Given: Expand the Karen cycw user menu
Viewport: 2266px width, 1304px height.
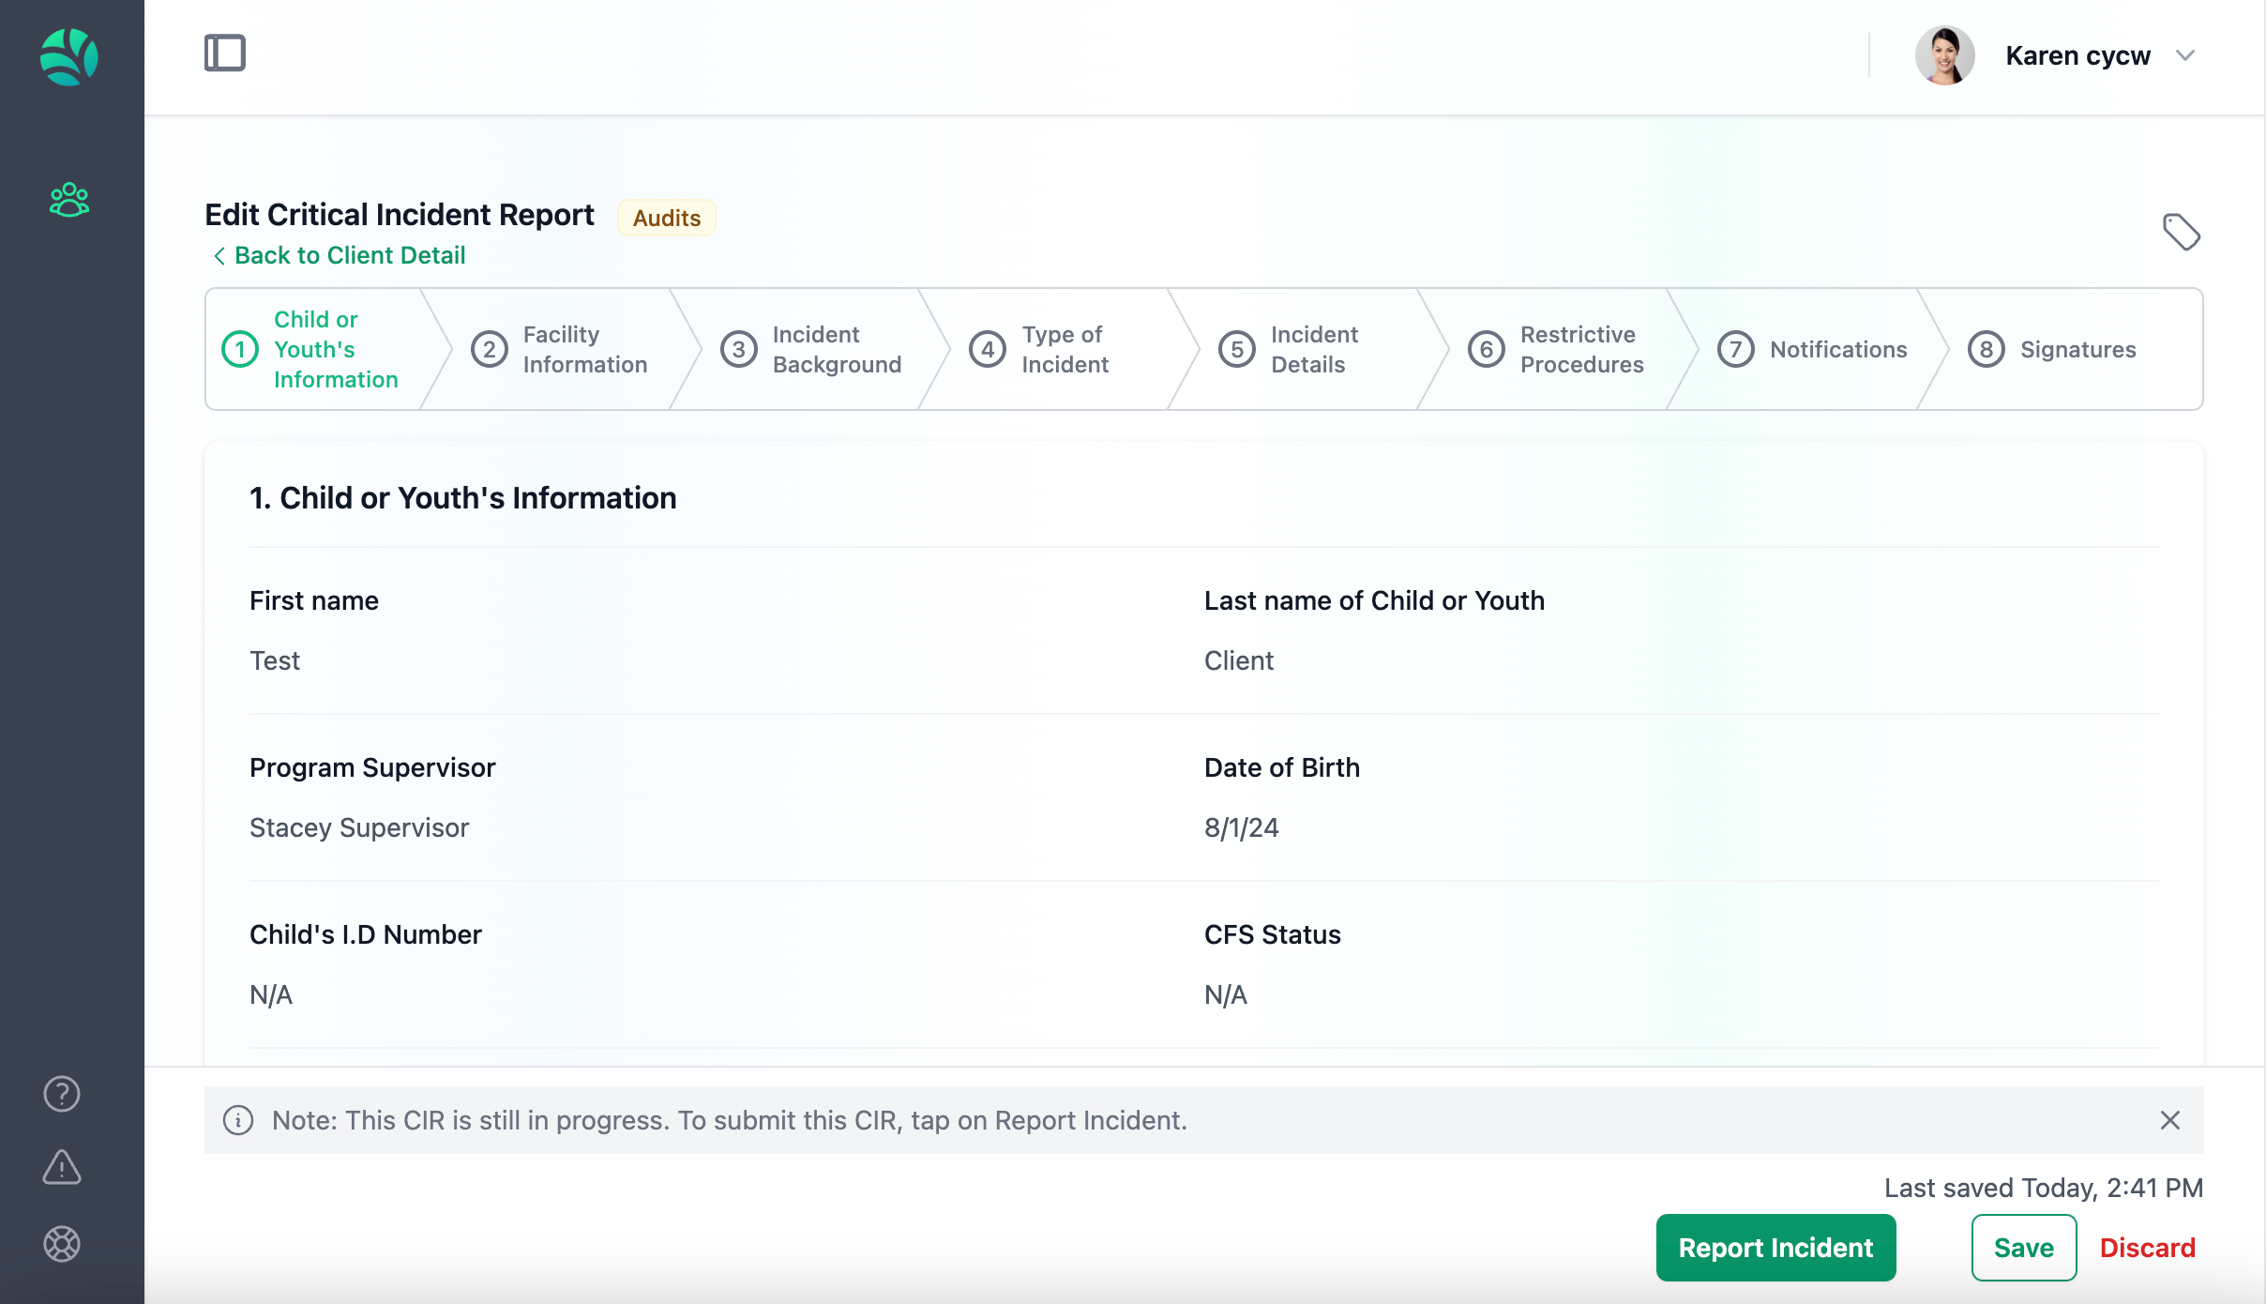Looking at the screenshot, I should [2185, 55].
